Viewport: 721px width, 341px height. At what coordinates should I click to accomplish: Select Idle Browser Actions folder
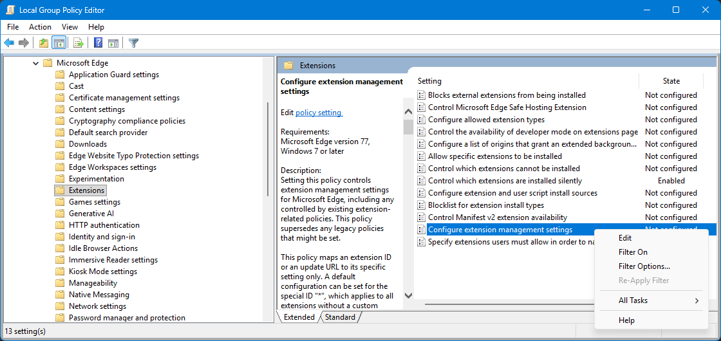(x=103, y=248)
